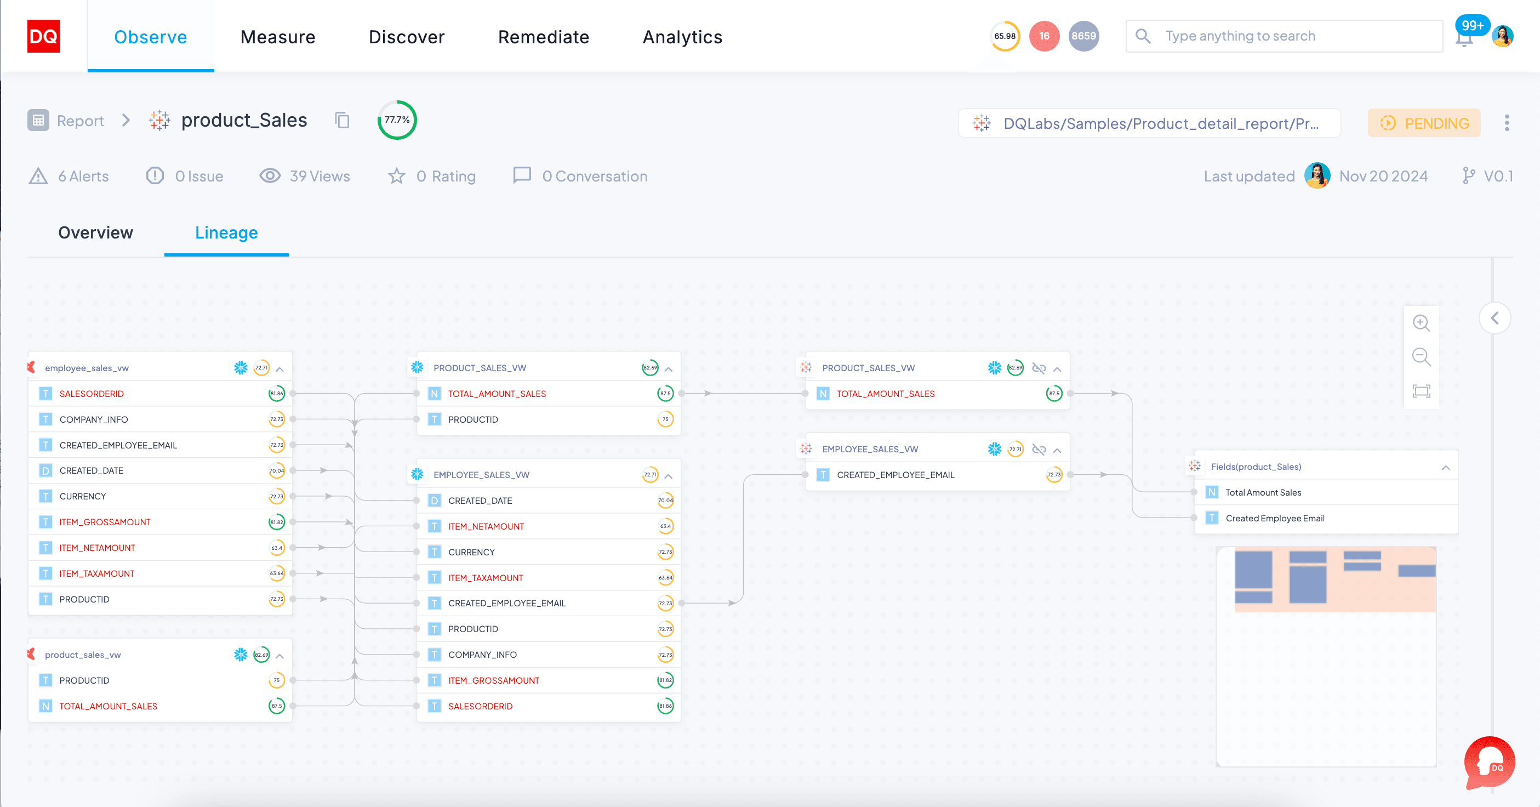Click the 77.7% score ring
1540x807 pixels.
coord(397,120)
